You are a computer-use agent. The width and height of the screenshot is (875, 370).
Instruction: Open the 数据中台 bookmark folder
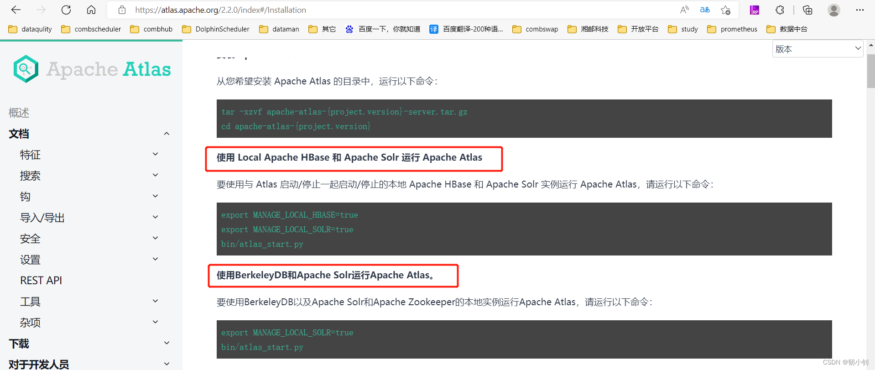[x=787, y=29]
